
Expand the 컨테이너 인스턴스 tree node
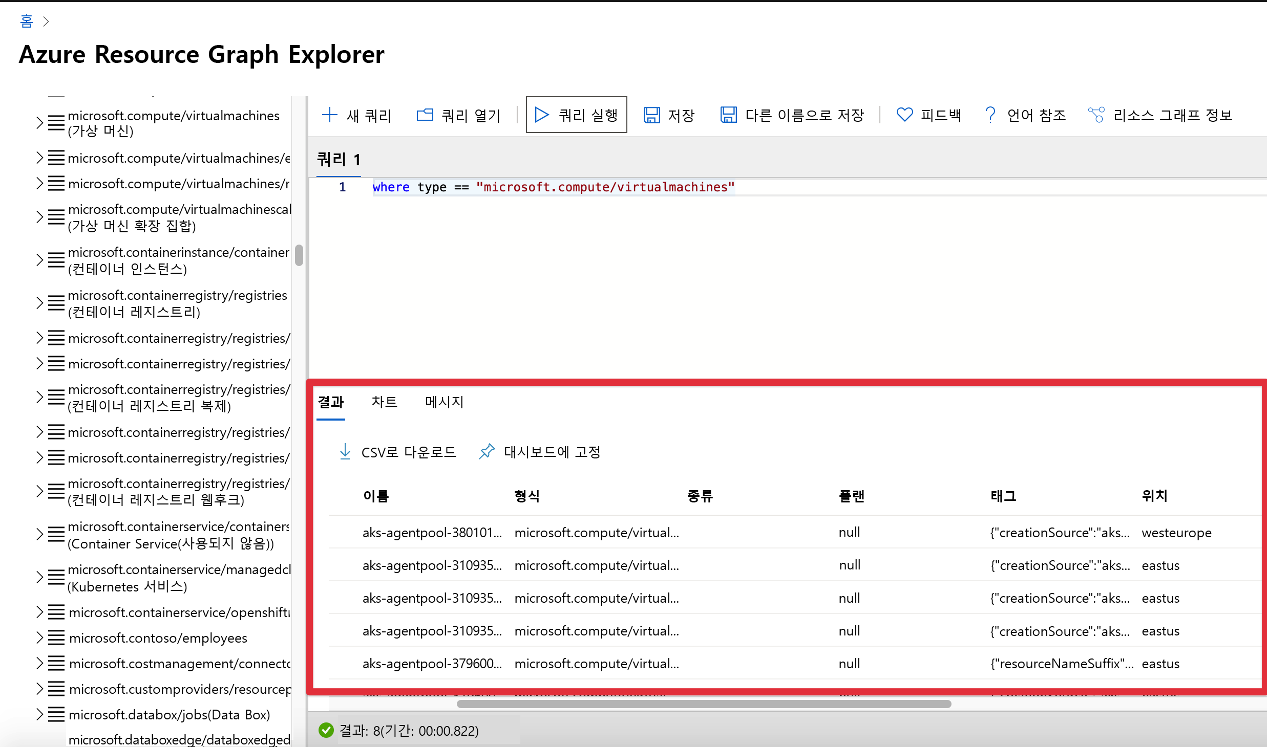(x=39, y=260)
